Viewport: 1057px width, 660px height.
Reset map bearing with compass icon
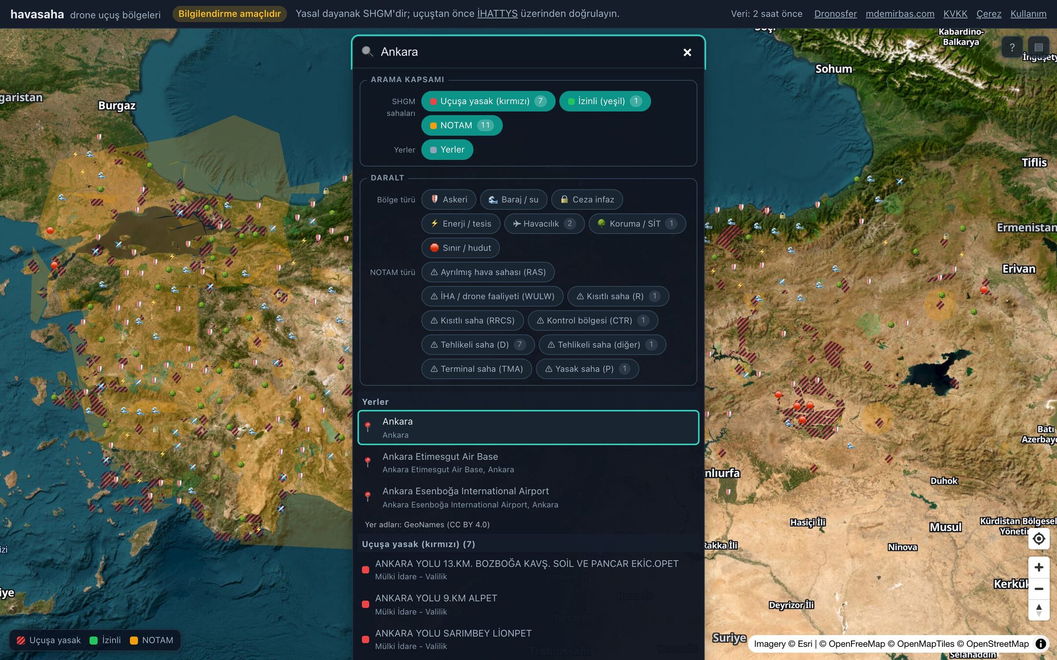coord(1039,610)
